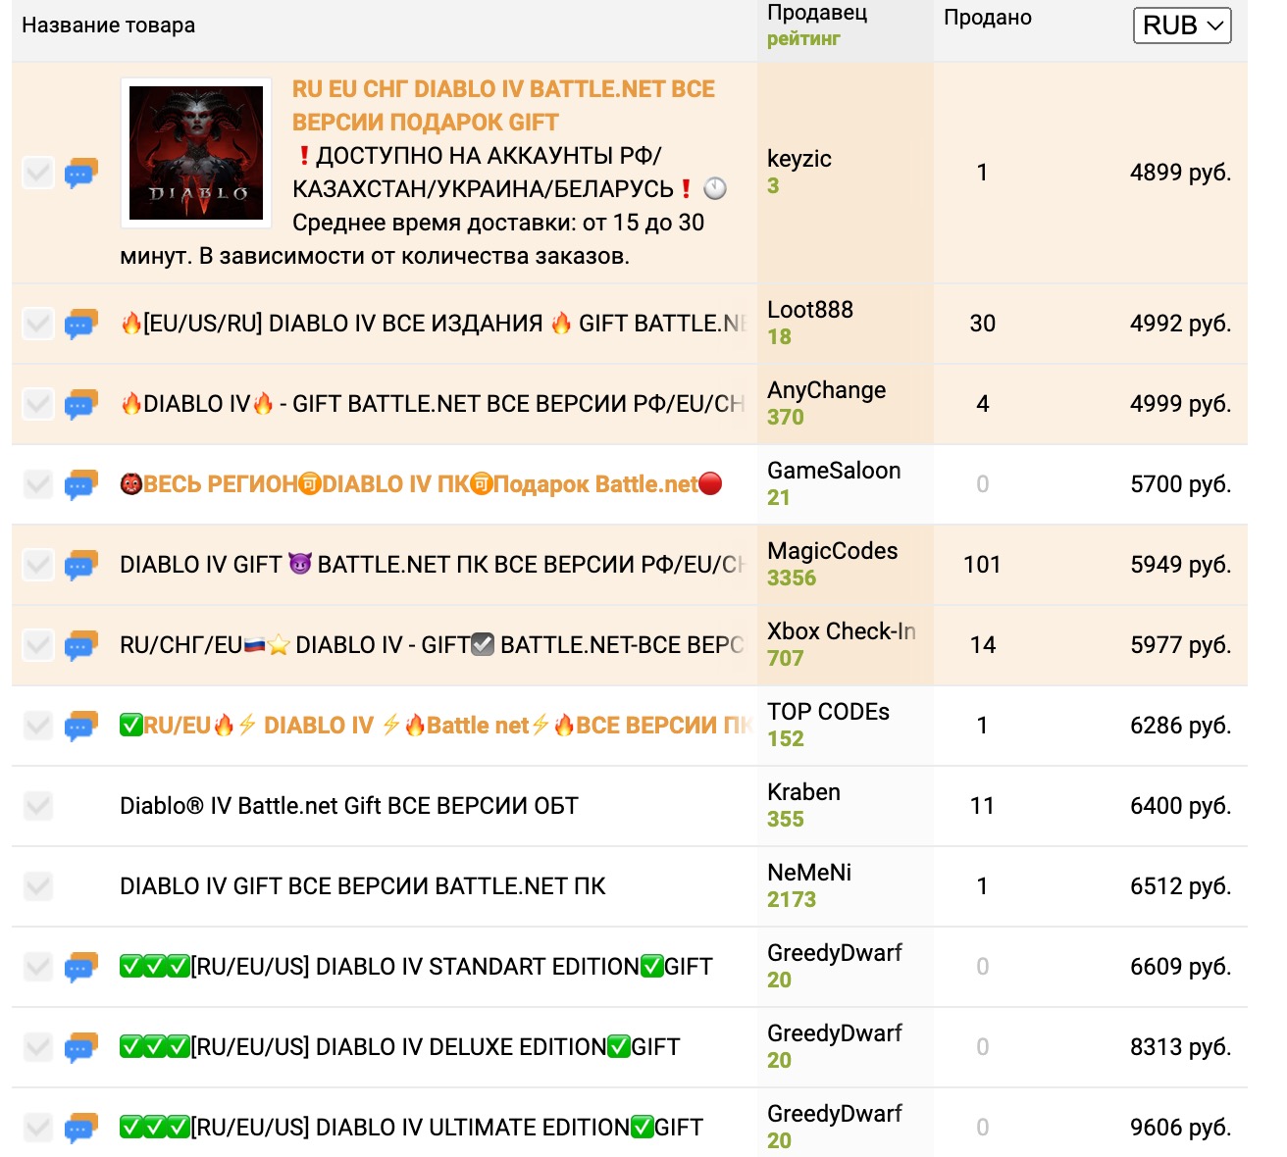The image size is (1287, 1157).
Task: Open MagicCodes DIABLO IV GIFT listing
Action: coord(433,565)
